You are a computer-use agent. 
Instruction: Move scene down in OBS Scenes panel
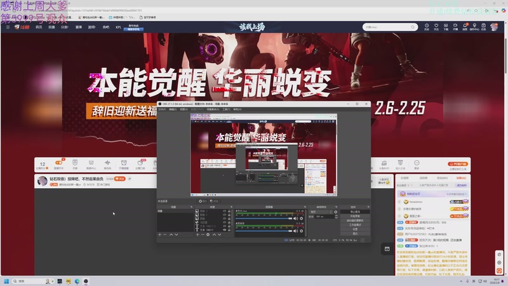click(177, 235)
